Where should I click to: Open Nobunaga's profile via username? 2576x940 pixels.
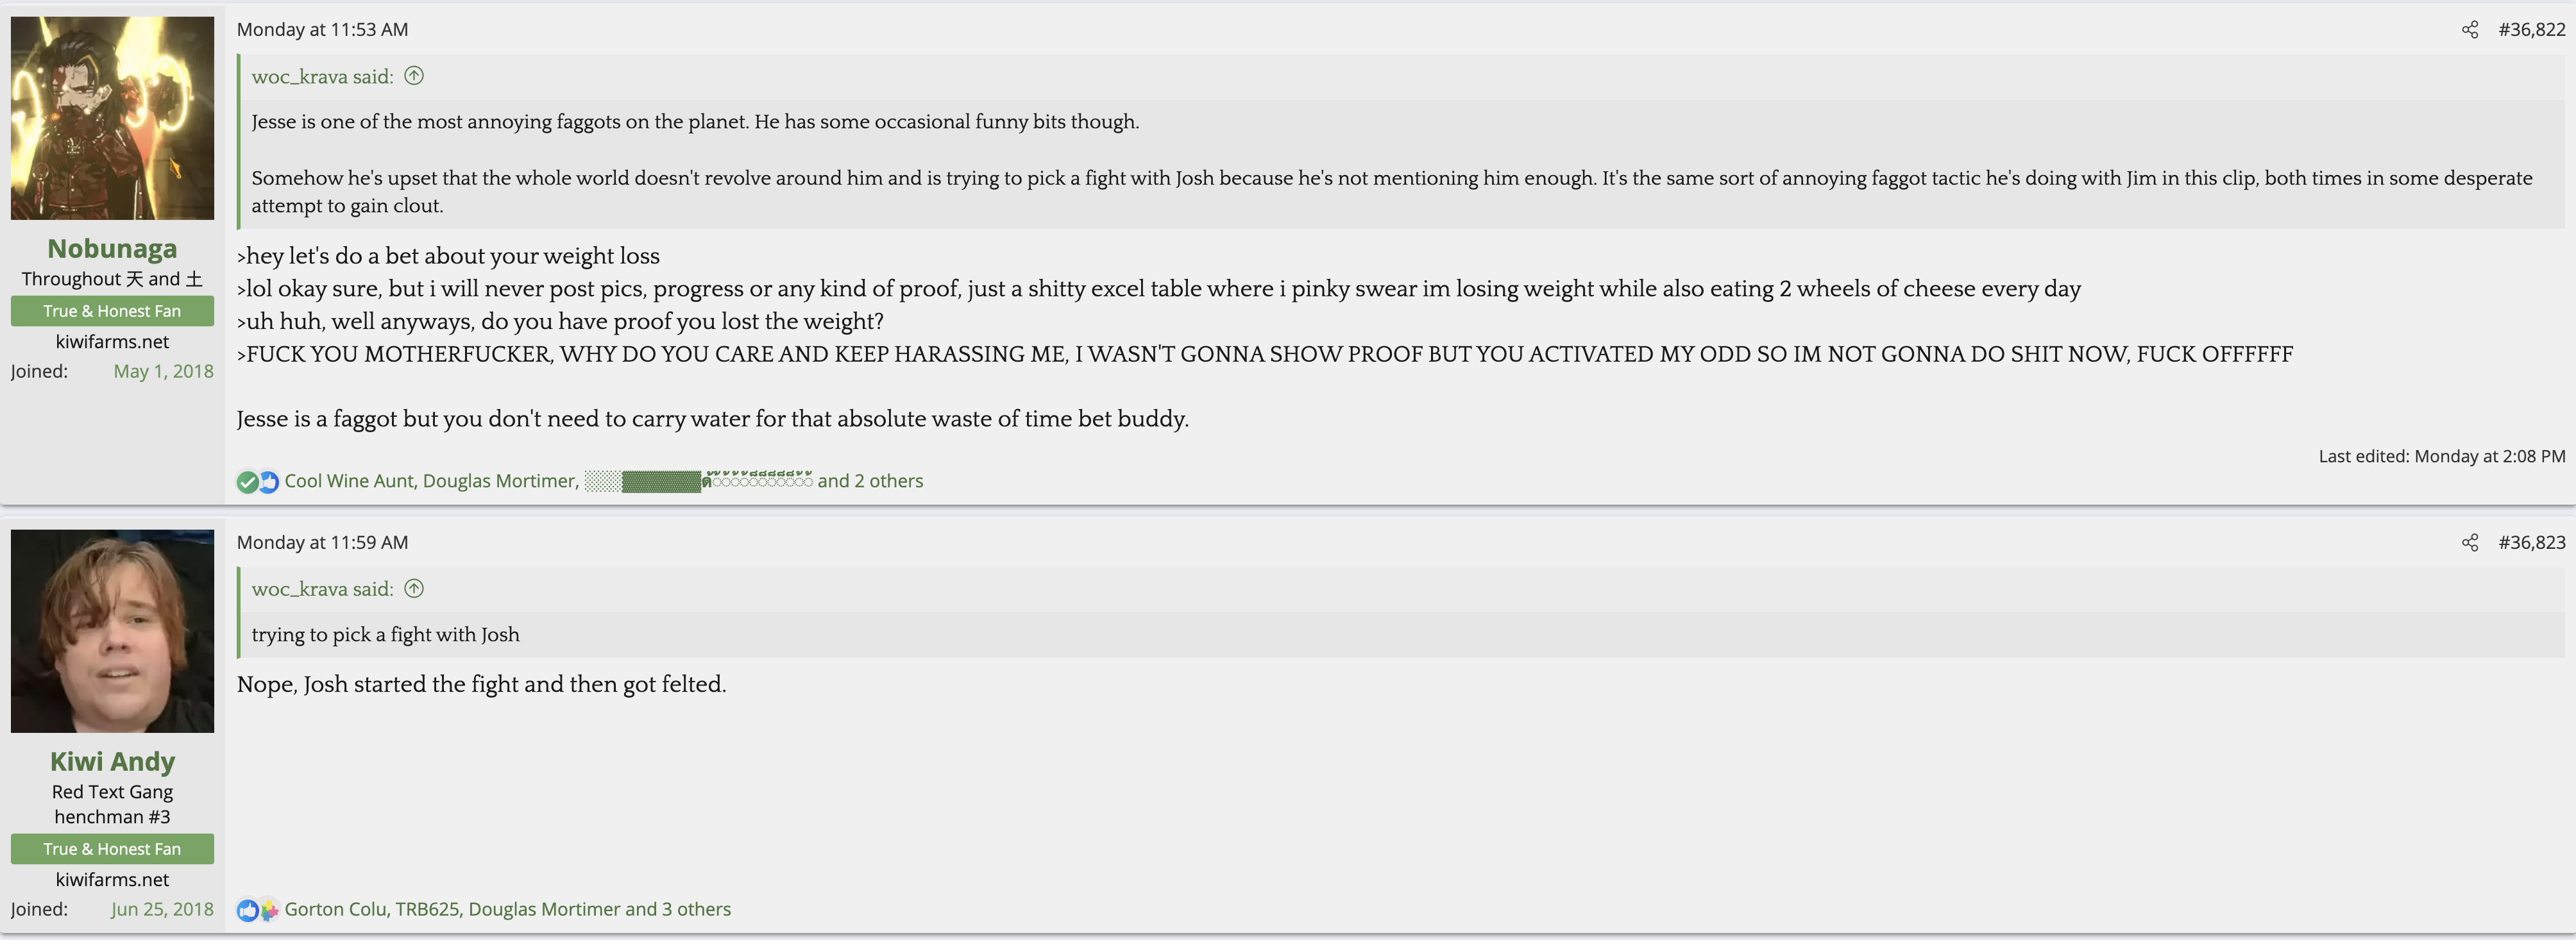(112, 248)
